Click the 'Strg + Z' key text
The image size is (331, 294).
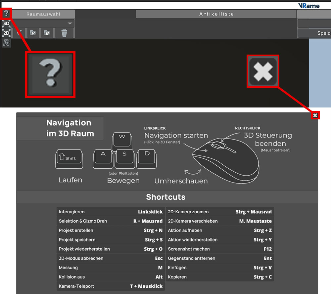(x=263, y=230)
